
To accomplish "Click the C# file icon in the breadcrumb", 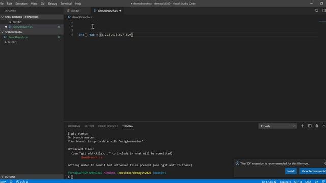I will pyautogui.click(x=69, y=17).
